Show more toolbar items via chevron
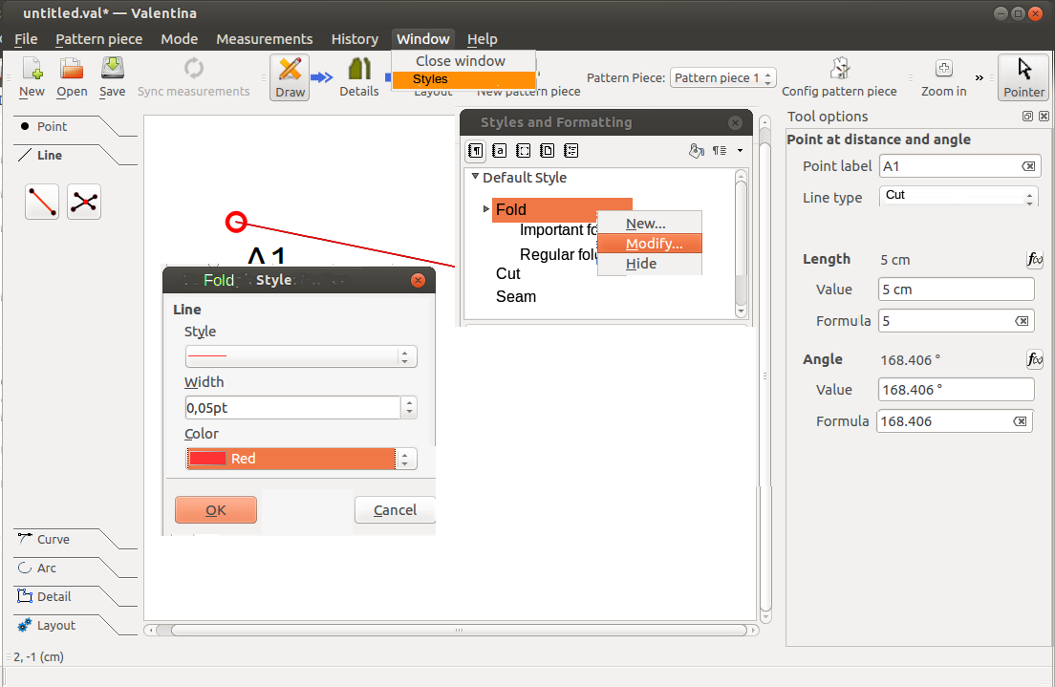This screenshot has height=687, width=1055. 979,77
